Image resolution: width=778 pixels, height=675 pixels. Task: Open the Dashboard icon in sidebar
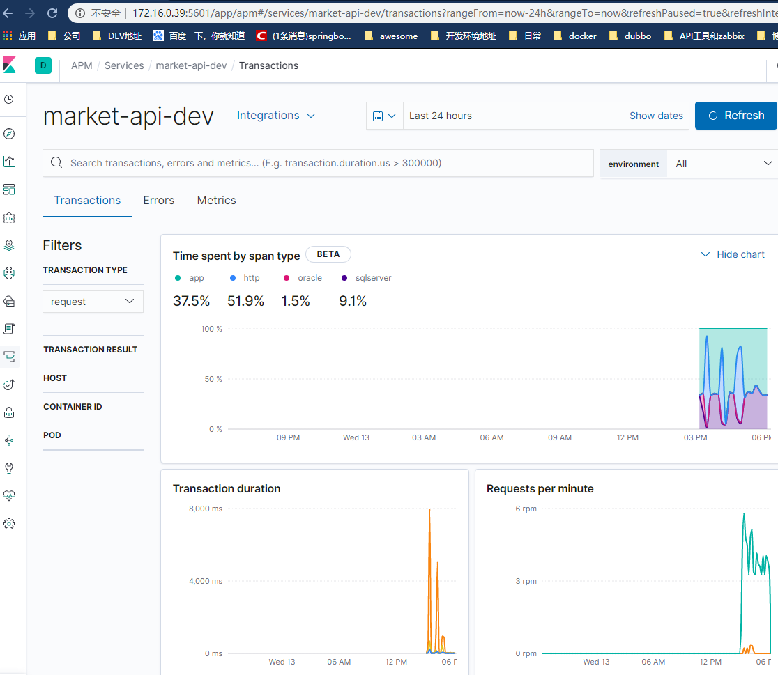tap(9, 190)
